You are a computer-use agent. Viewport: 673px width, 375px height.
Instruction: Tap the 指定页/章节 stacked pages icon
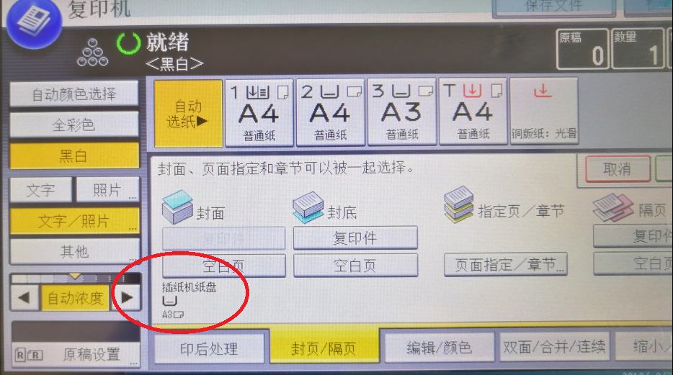[458, 204]
